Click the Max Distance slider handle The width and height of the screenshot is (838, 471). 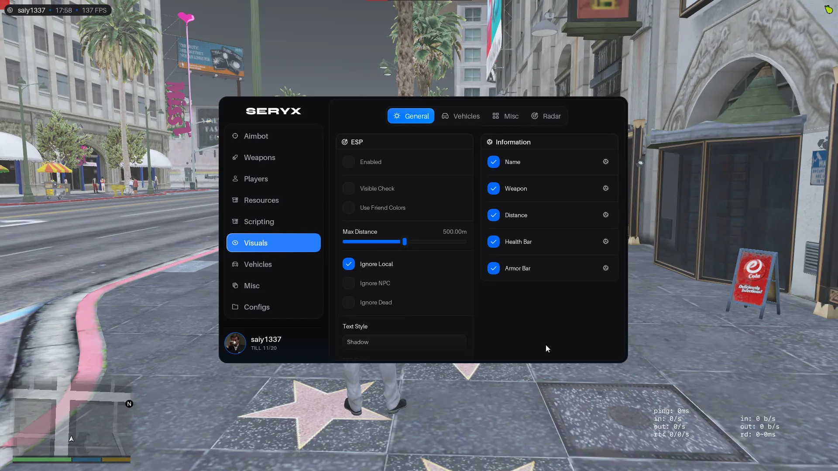tap(405, 242)
